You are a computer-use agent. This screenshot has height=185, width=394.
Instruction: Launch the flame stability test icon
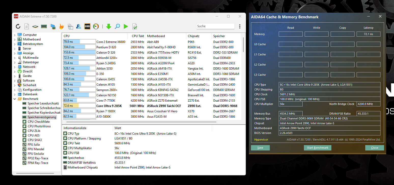pyautogui.click(x=61, y=26)
